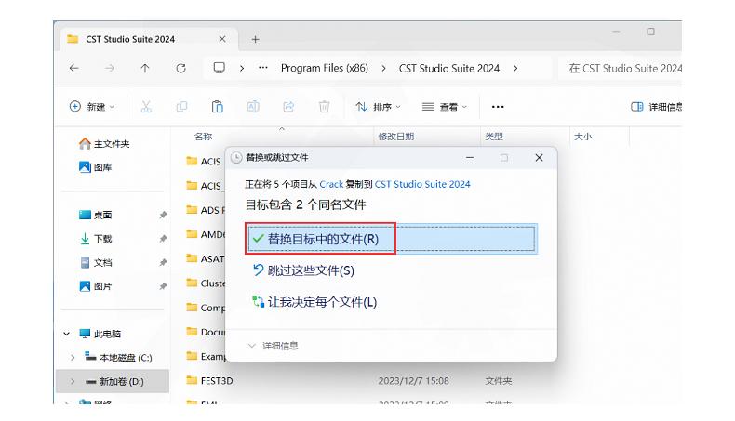Unpin icon next to 下载
Screen dimensions: 735x421
click(x=163, y=239)
